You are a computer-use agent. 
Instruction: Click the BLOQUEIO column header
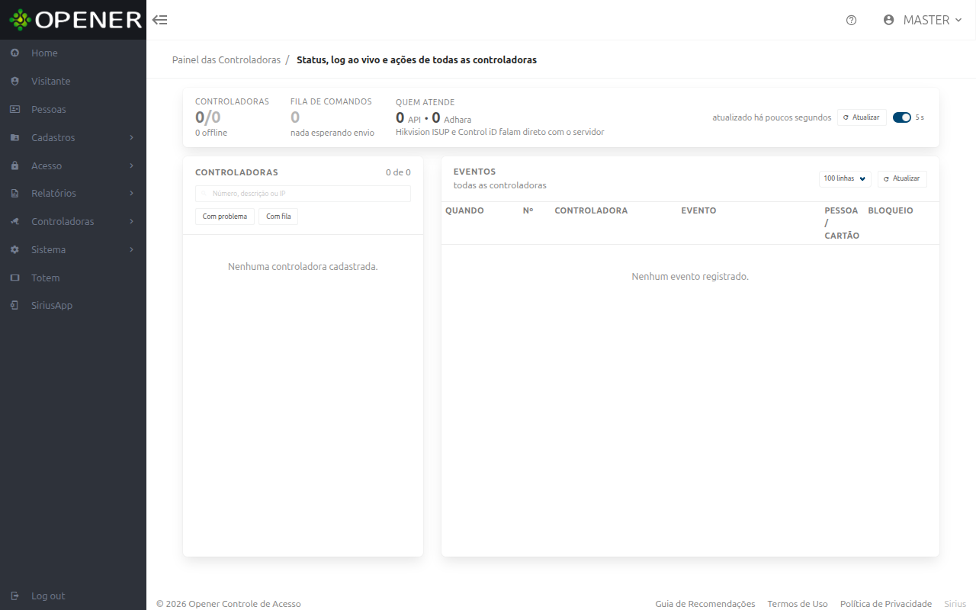[891, 210]
